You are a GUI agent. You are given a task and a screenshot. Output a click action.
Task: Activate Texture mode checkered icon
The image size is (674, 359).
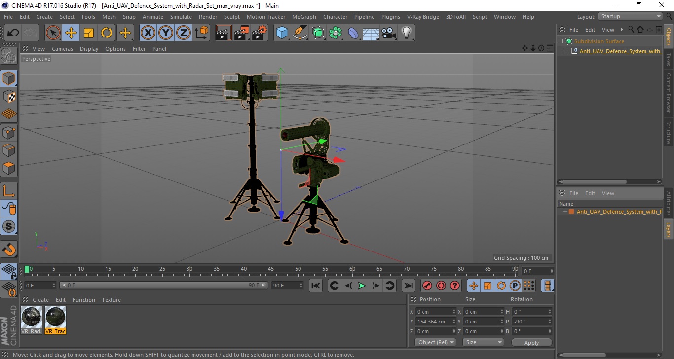(9, 96)
